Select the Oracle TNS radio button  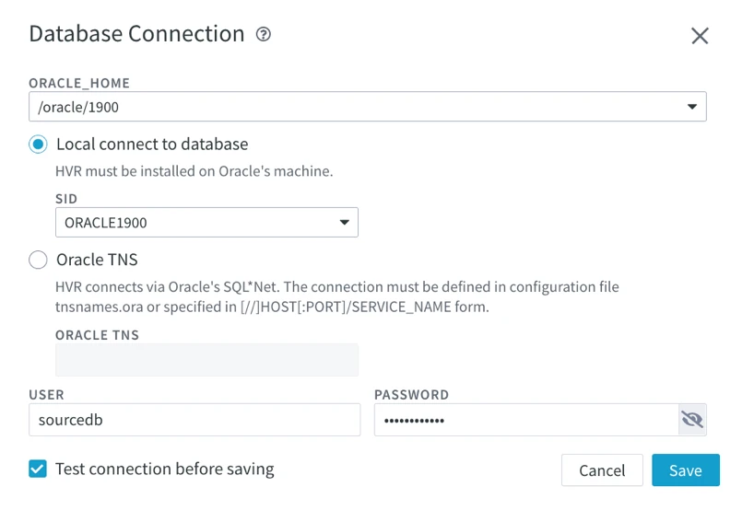coord(38,260)
